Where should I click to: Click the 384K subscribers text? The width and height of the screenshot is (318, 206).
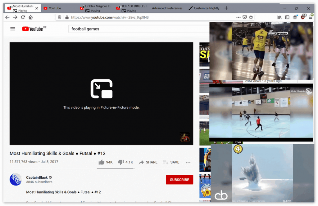pos(39,182)
